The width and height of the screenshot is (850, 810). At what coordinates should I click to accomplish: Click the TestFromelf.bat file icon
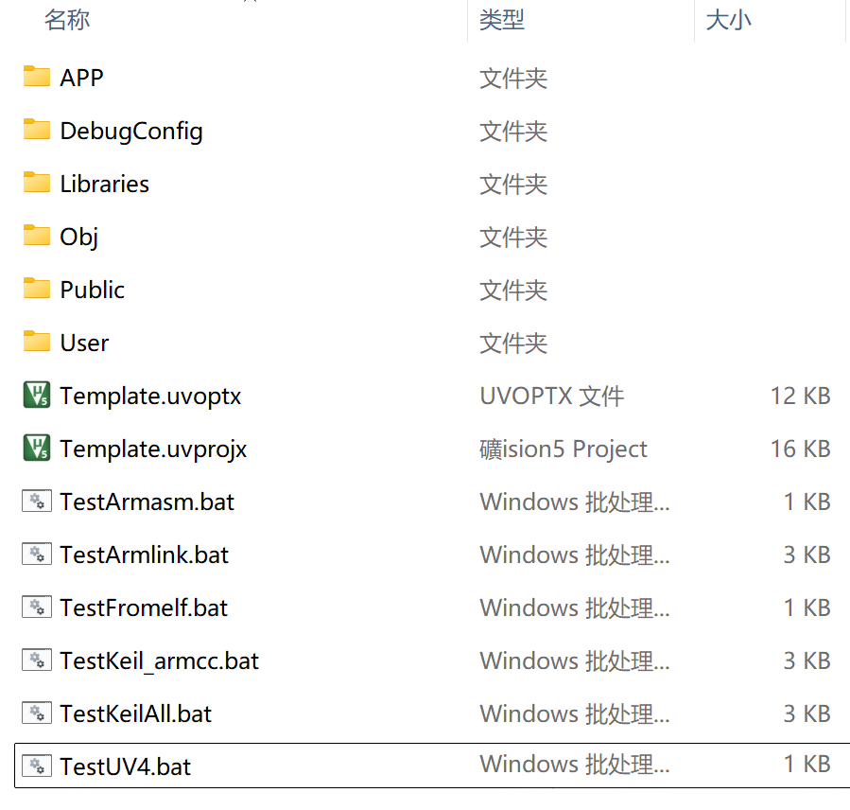coord(36,607)
